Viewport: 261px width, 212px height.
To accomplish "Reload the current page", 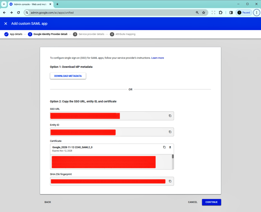I will click(18, 12).
